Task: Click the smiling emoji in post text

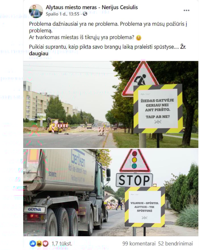Action: coord(139,38)
